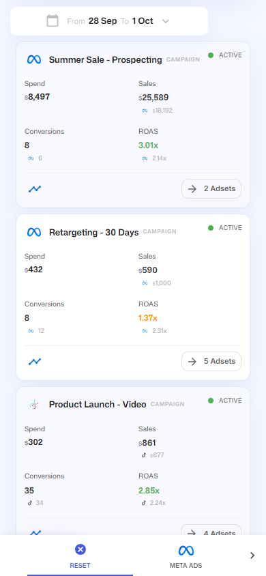Screen dimensions: 266x576
Task: Click the Retargeting - 30 Days title
Action: click(x=94, y=232)
